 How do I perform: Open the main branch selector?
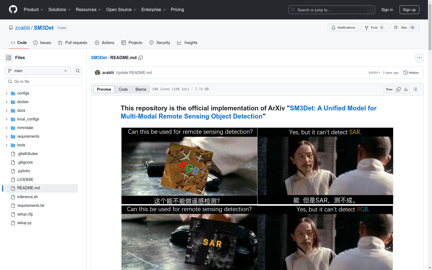pos(37,70)
